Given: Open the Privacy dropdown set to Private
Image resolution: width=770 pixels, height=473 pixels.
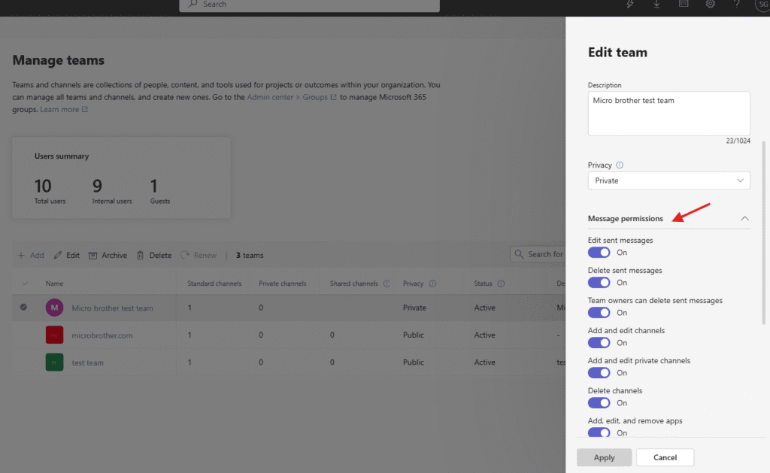Looking at the screenshot, I should [668, 180].
